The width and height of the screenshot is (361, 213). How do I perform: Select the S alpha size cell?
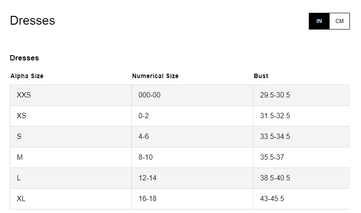(x=19, y=137)
